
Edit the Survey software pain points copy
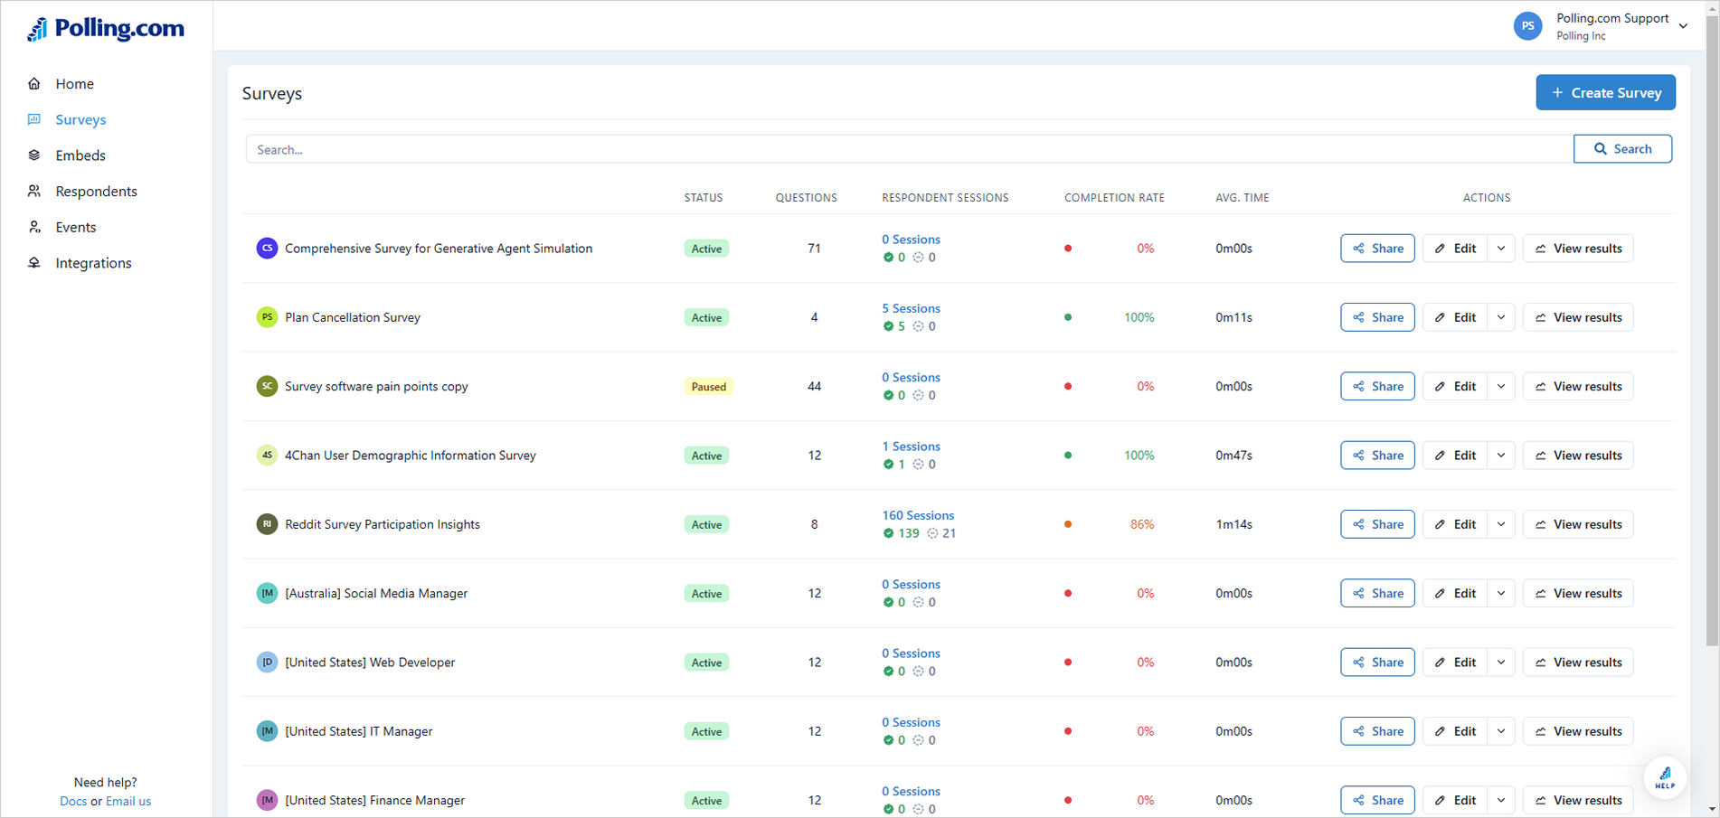pos(1455,386)
